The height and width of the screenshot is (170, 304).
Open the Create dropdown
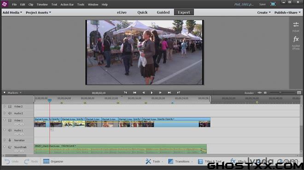point(264,12)
